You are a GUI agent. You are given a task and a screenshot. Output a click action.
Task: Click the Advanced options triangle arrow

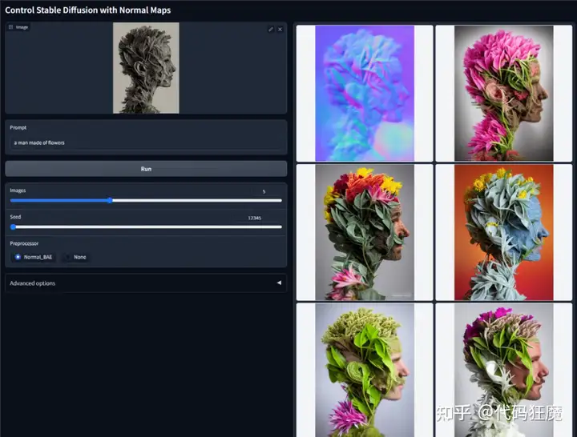click(x=279, y=283)
